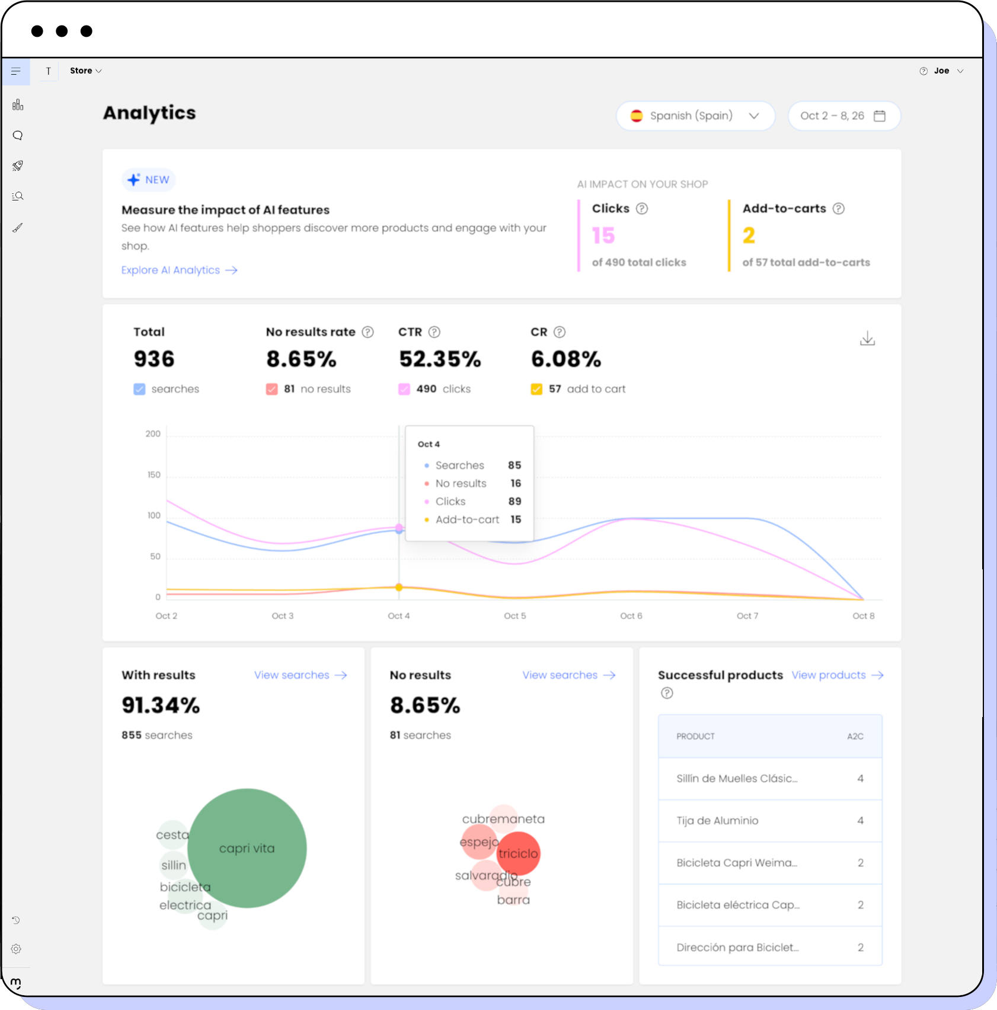Open the paintbrush design sidebar icon
997x1010 pixels.
[18, 228]
